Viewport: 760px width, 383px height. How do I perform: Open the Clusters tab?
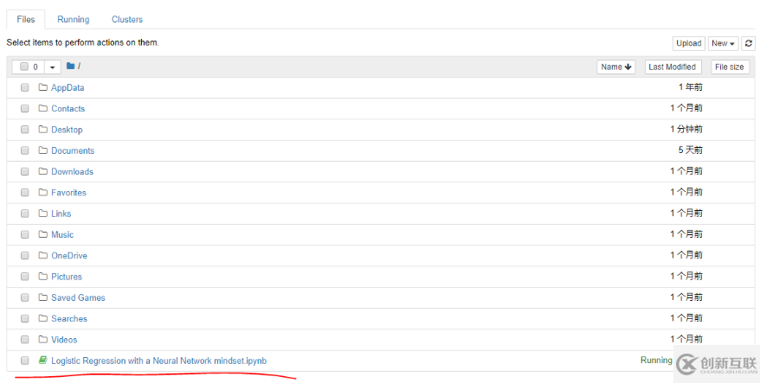click(127, 19)
